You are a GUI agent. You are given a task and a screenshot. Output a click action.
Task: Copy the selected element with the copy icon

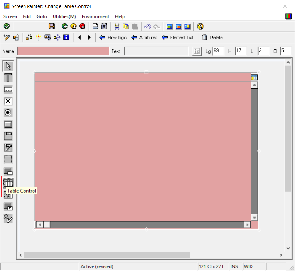[x=126, y=26]
